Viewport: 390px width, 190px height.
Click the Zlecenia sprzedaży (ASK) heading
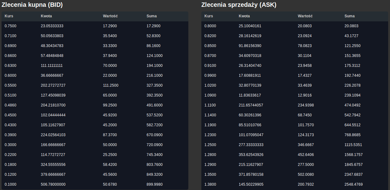(x=239, y=5)
